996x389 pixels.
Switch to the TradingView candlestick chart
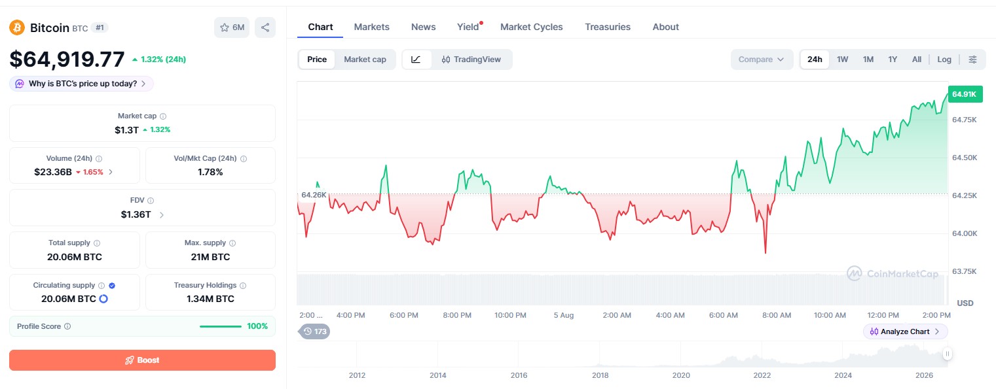[x=471, y=59]
